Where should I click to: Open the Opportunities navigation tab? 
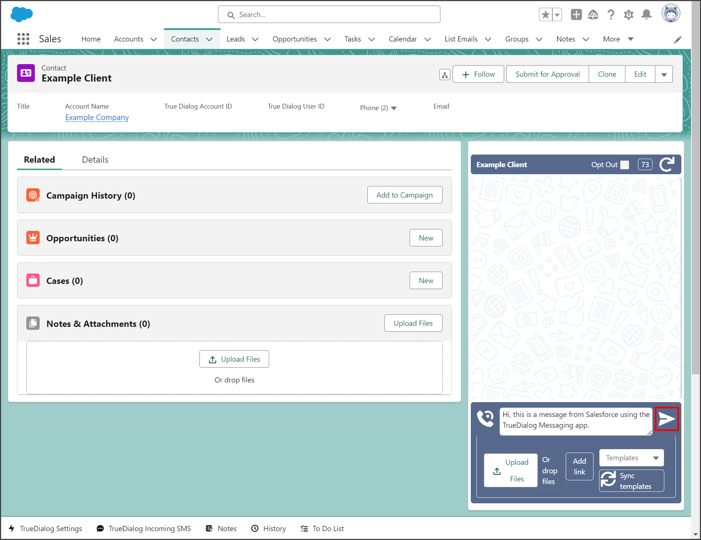point(295,39)
